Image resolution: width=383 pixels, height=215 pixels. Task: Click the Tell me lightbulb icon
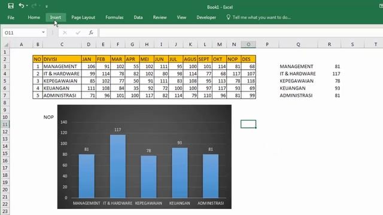click(228, 17)
